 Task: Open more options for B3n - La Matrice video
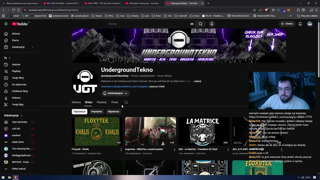228,149
